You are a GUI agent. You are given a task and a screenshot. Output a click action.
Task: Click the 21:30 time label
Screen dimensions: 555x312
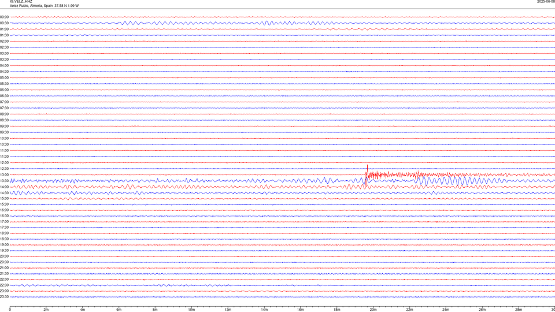point(4,274)
